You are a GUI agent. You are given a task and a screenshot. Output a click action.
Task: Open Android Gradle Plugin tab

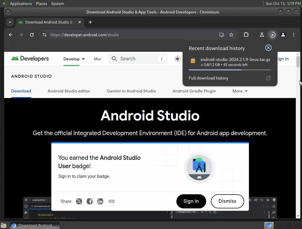(x=194, y=91)
